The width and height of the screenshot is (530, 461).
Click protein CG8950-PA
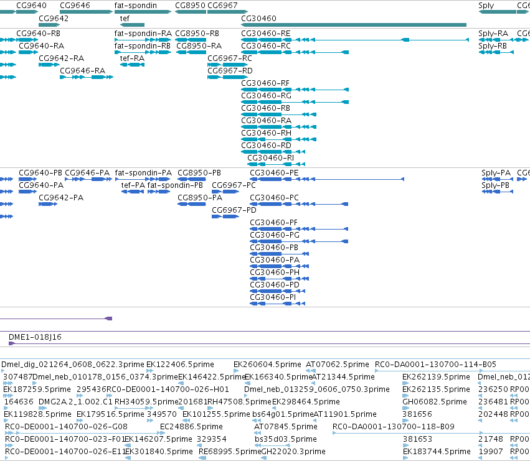pyautogui.click(x=200, y=198)
